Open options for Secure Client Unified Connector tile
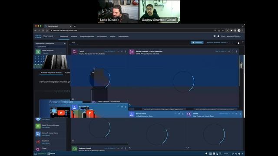Image resolution: width=278 pixels, height=156 pixels. 183,114
